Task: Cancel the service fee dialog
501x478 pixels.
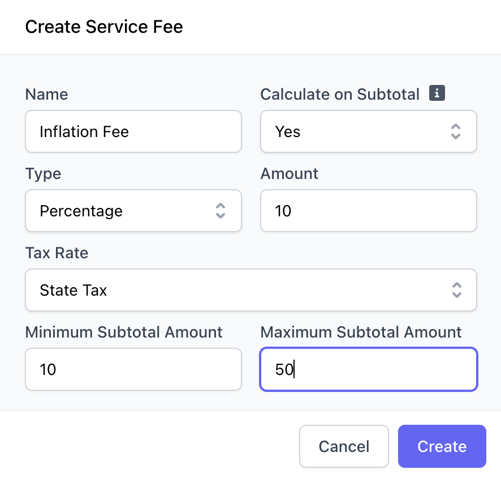Action: pos(344,446)
